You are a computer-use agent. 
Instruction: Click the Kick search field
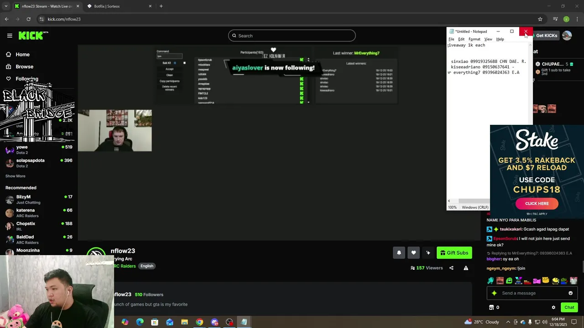click(292, 36)
